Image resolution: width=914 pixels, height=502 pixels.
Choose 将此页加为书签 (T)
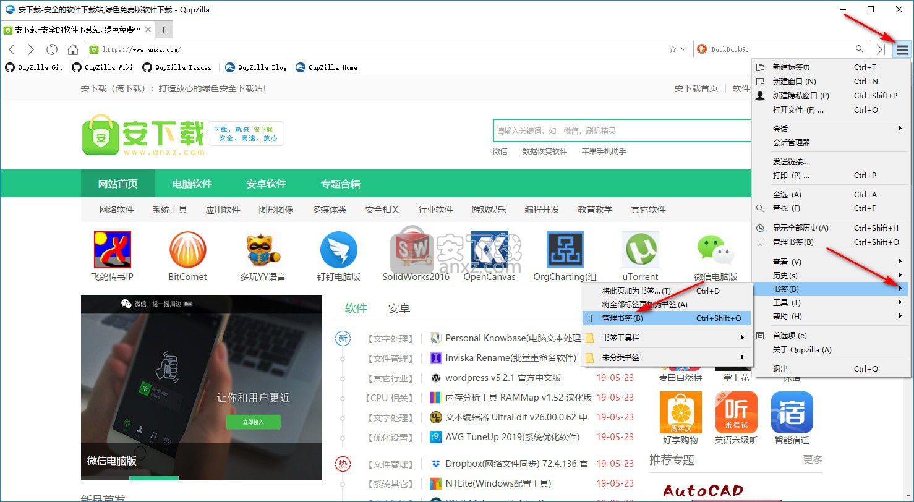[x=667, y=291]
